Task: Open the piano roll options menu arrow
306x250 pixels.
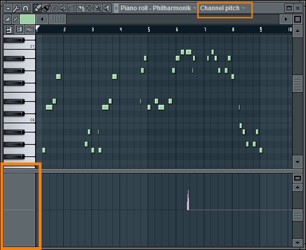Action: tap(8, 8)
